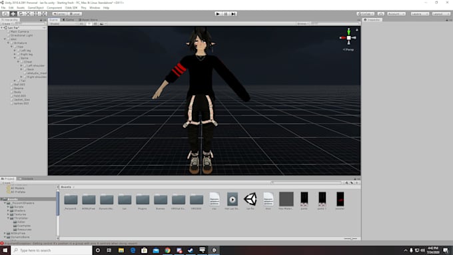Expand the Tail node
This screenshot has height=255, width=453.
[15, 81]
